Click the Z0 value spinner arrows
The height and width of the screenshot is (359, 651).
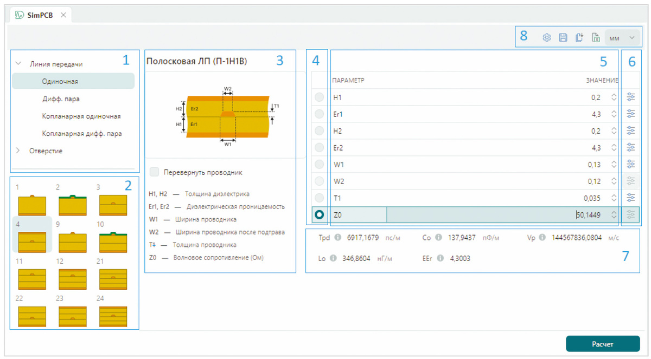pyautogui.click(x=614, y=215)
